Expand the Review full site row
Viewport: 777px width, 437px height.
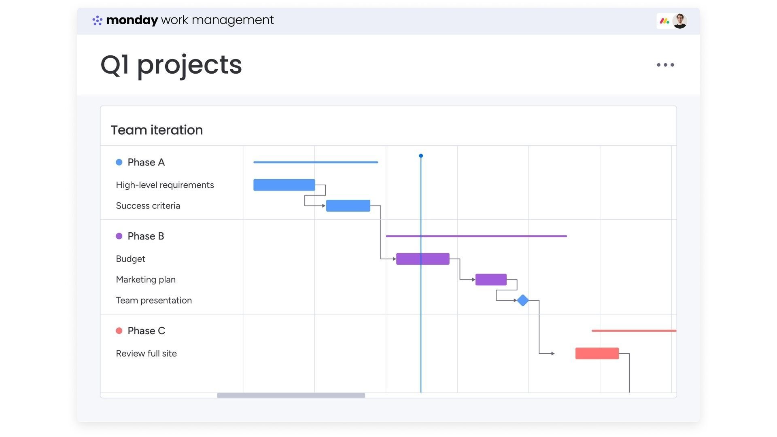pos(146,353)
